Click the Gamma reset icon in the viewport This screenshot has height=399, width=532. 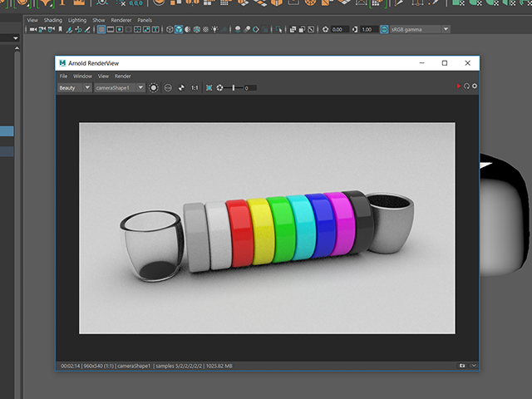pyautogui.click(x=355, y=30)
